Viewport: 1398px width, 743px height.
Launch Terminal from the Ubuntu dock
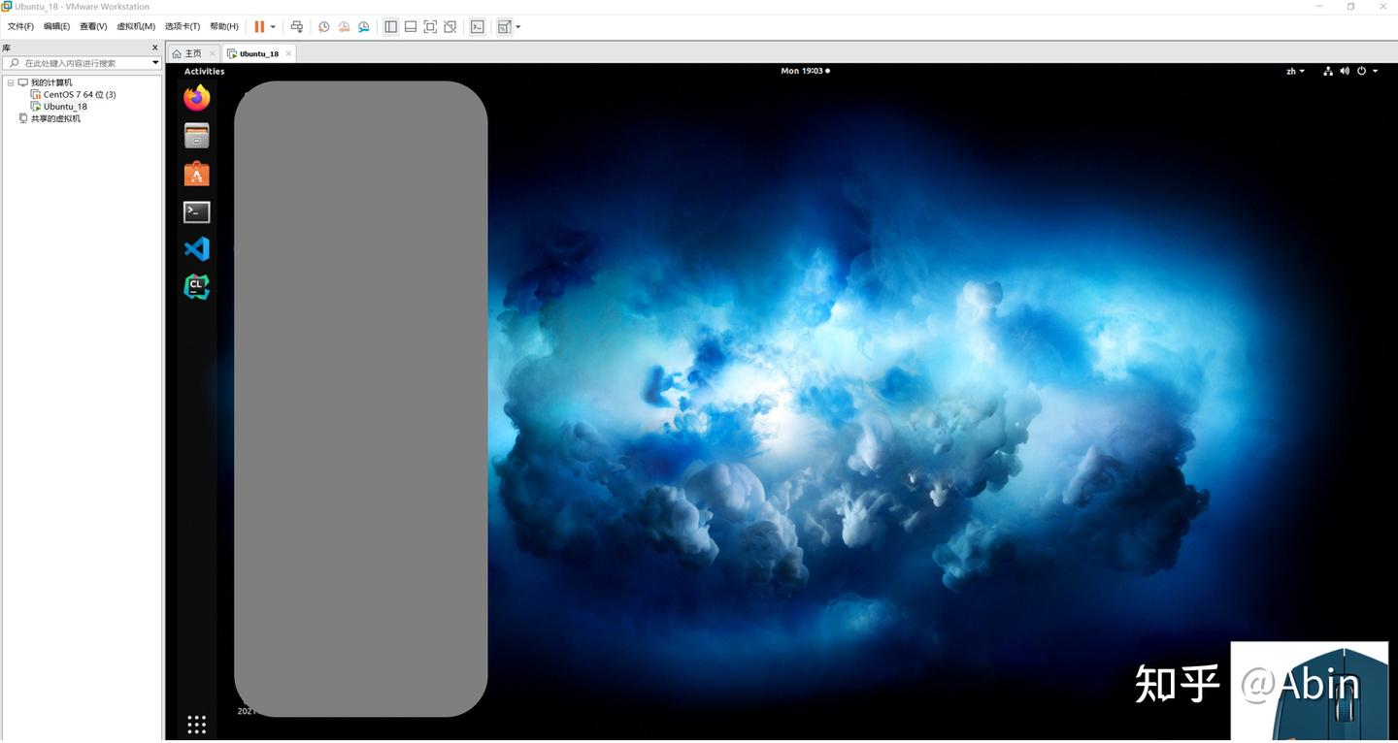[197, 211]
